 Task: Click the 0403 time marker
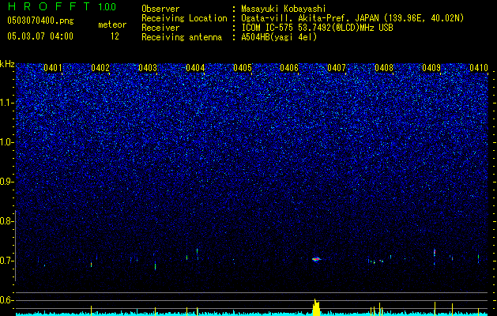148,68
